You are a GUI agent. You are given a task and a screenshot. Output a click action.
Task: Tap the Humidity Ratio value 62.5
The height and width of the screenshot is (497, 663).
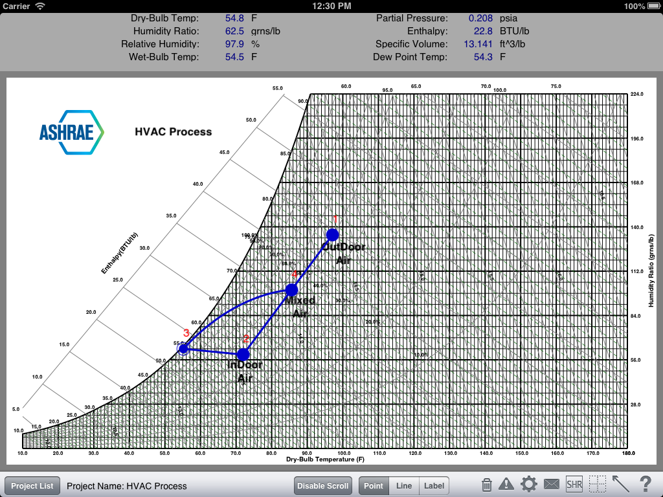pos(234,31)
